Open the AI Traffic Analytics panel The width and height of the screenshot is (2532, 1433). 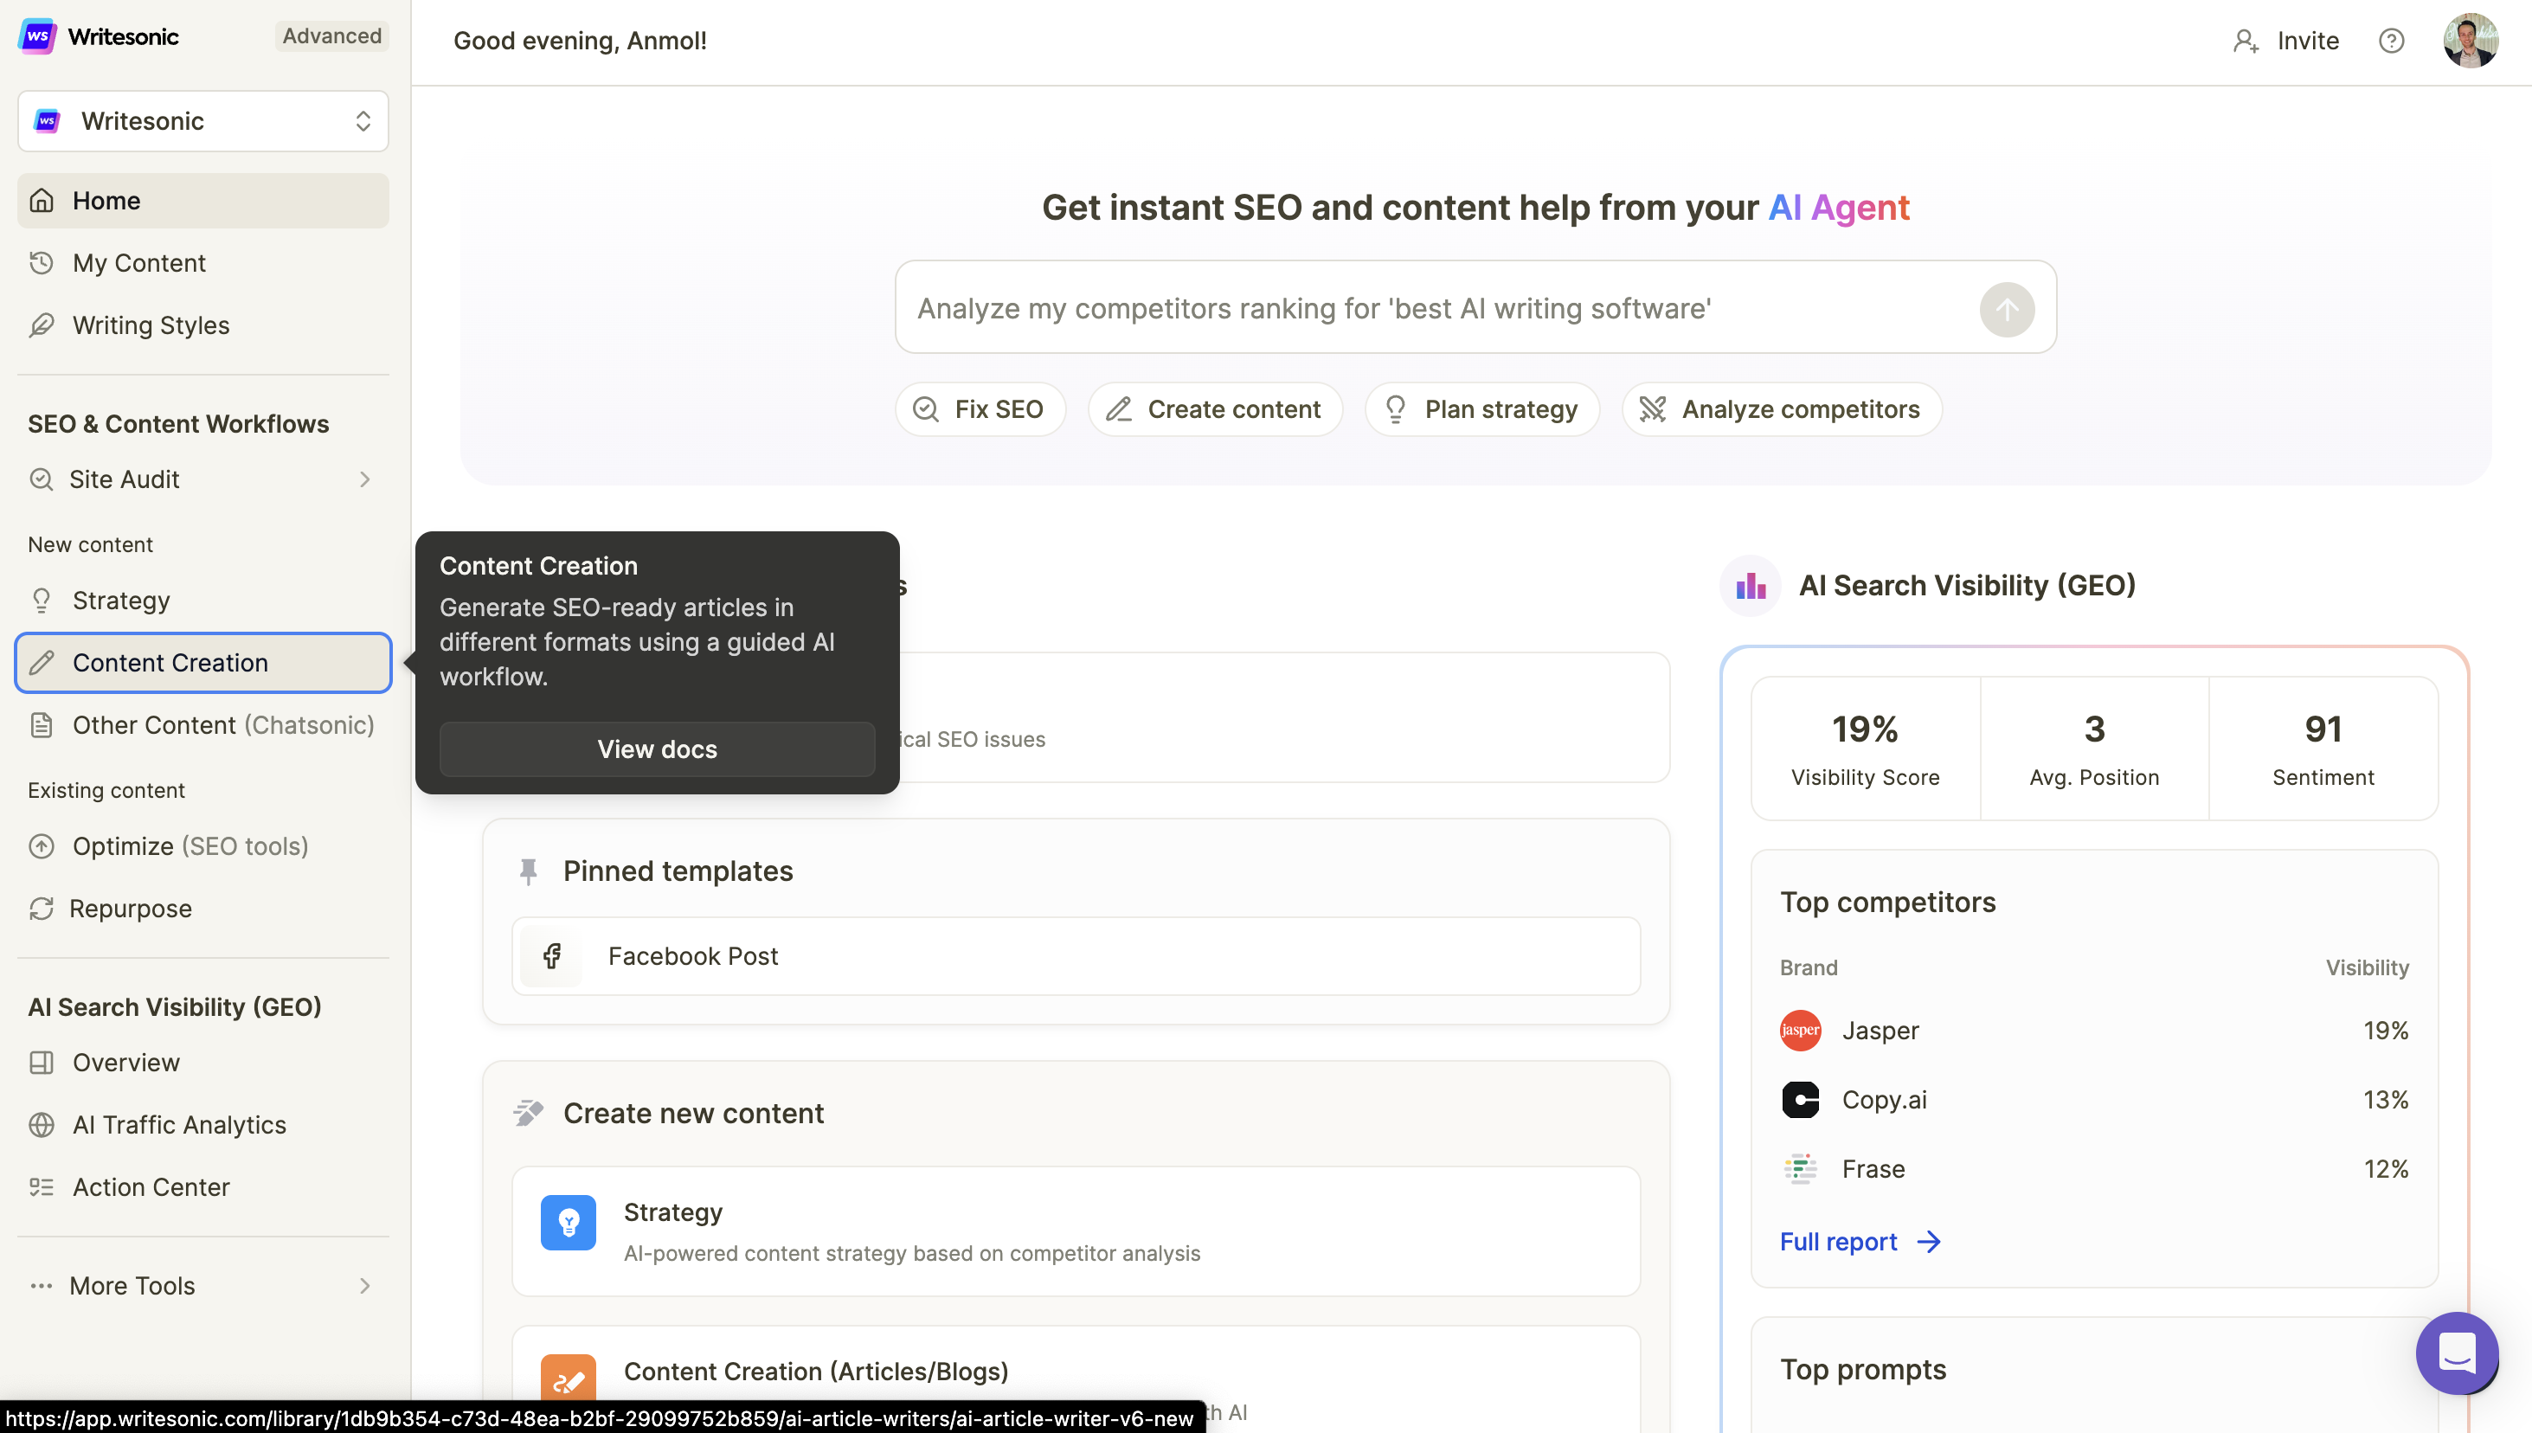pyautogui.click(x=179, y=1124)
